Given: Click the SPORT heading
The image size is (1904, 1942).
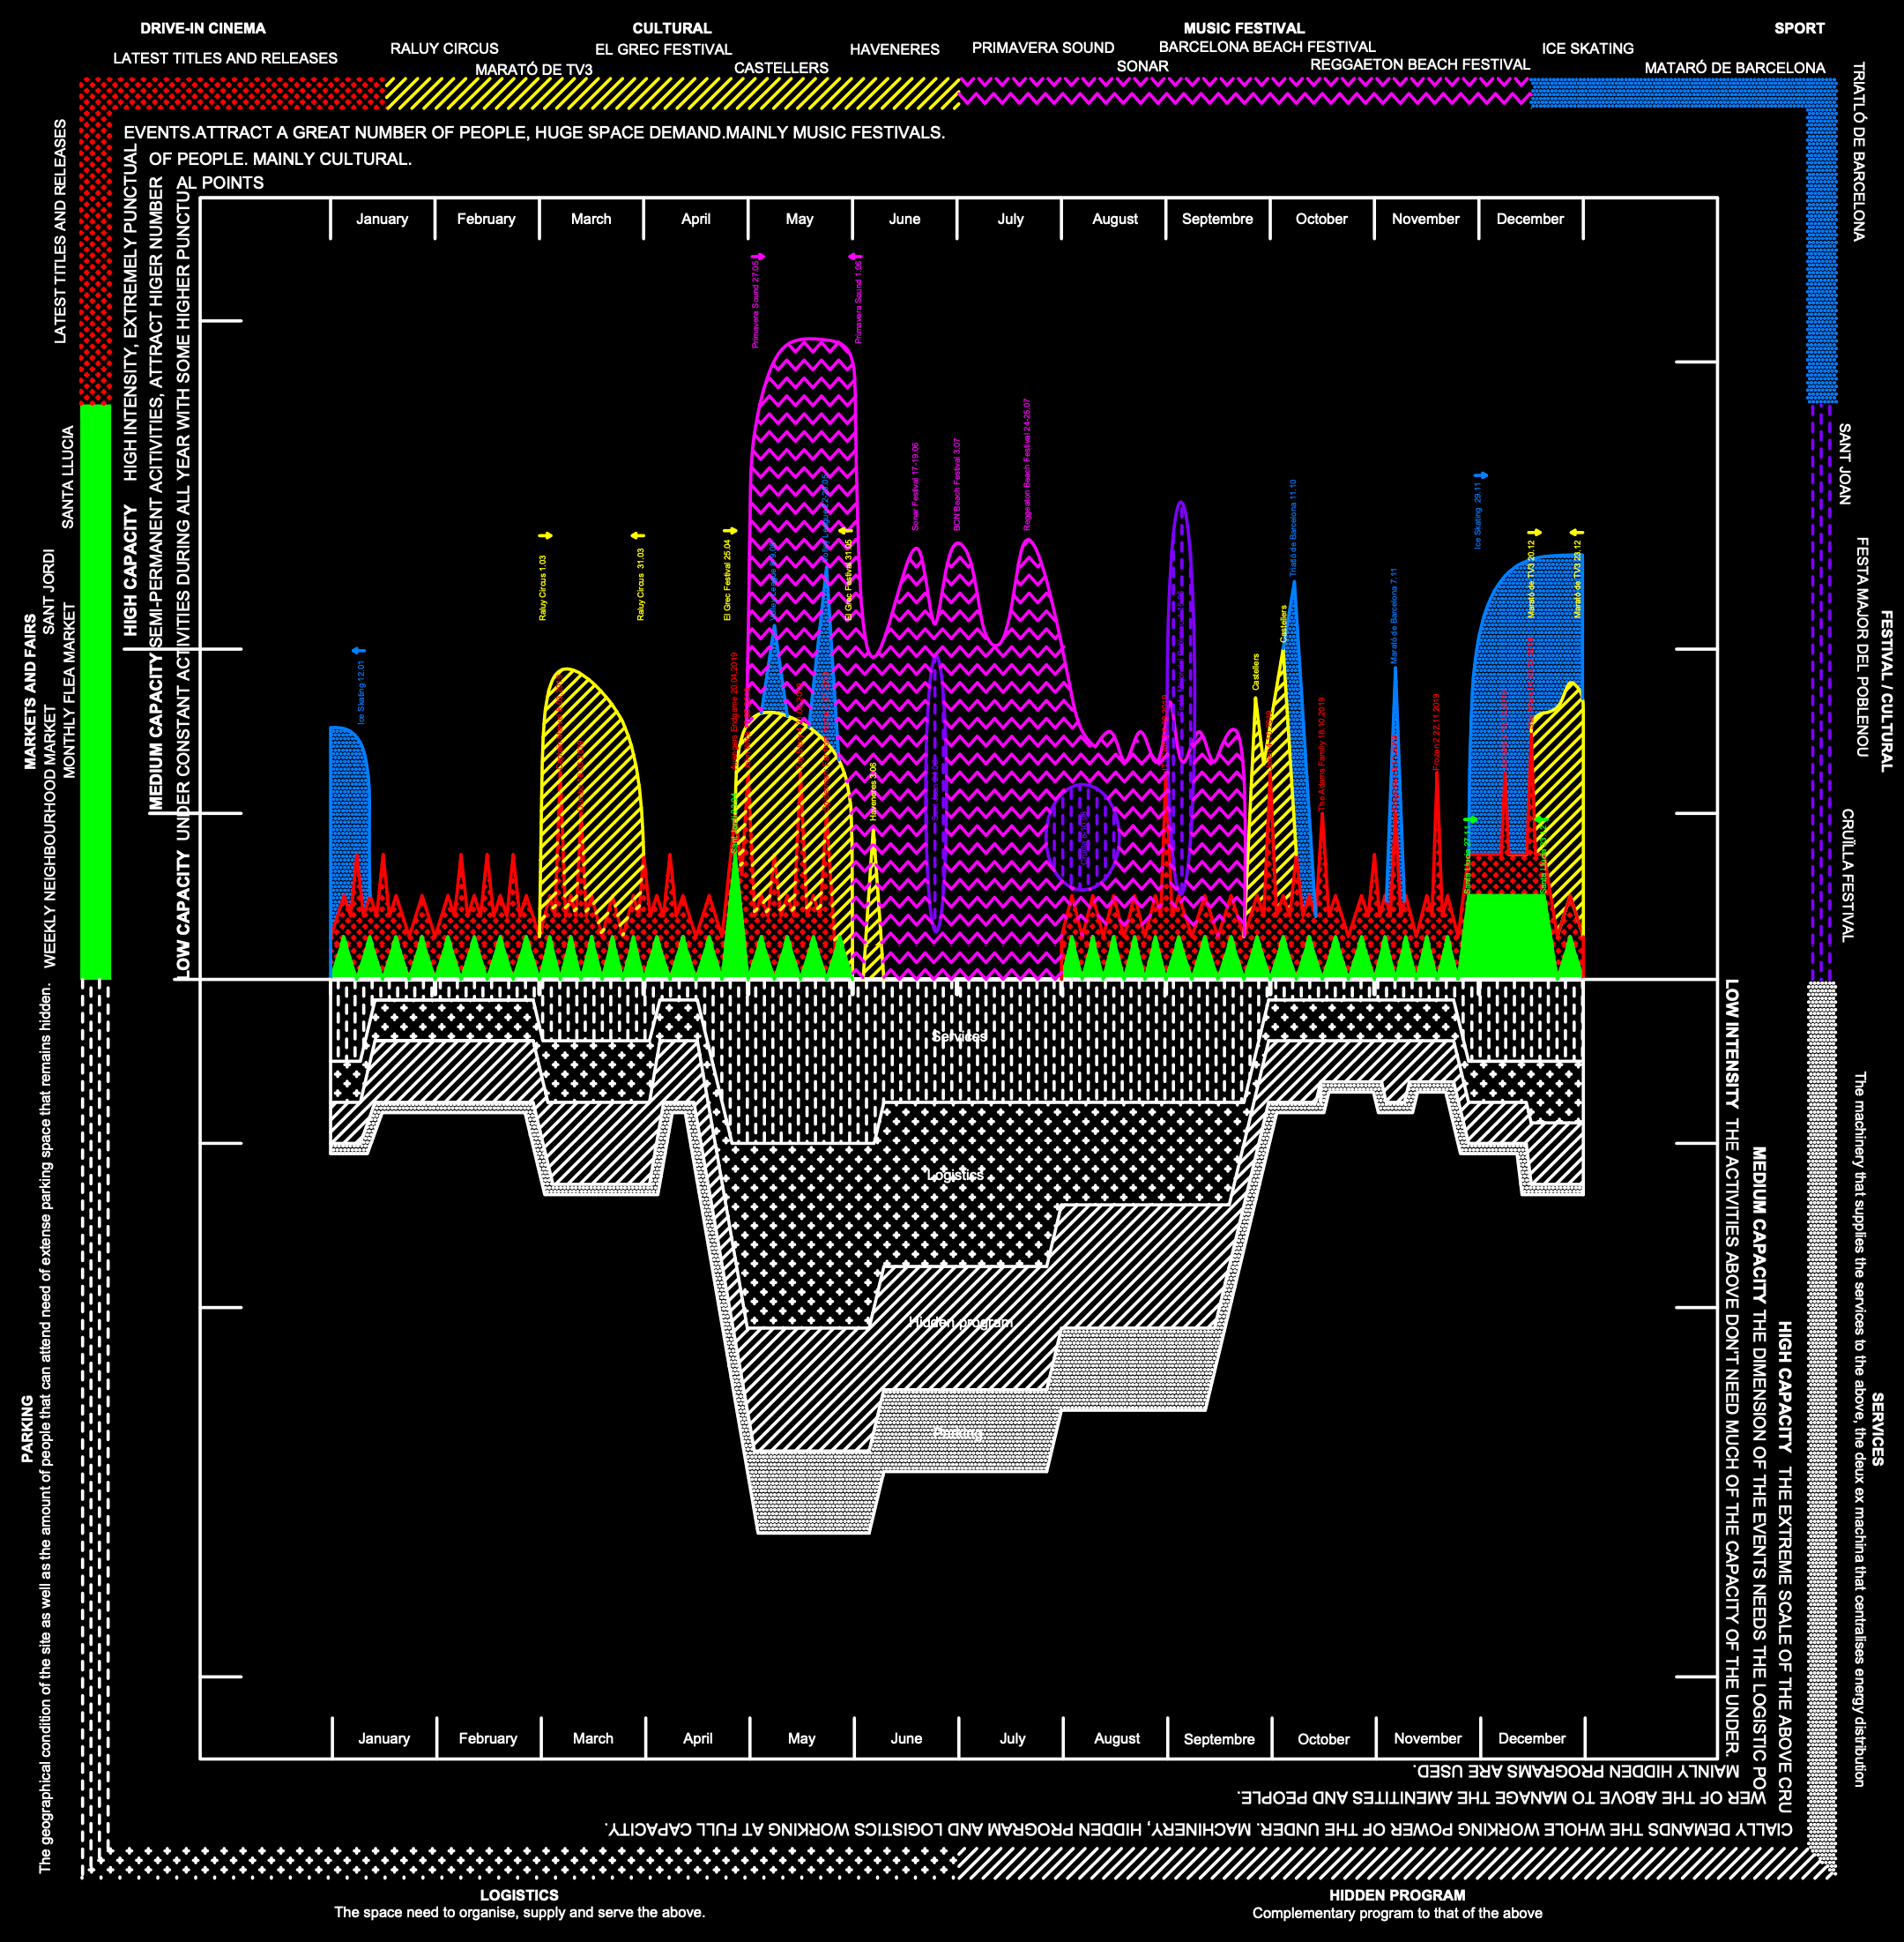Looking at the screenshot, I should point(1799,28).
